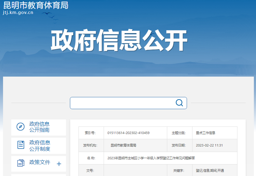Open the compass icon for 政府信息公开指南

21,127
